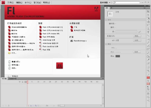Open the Flash Exchange link
This screenshot has width=151, height=108.
click(x=80, y=41)
